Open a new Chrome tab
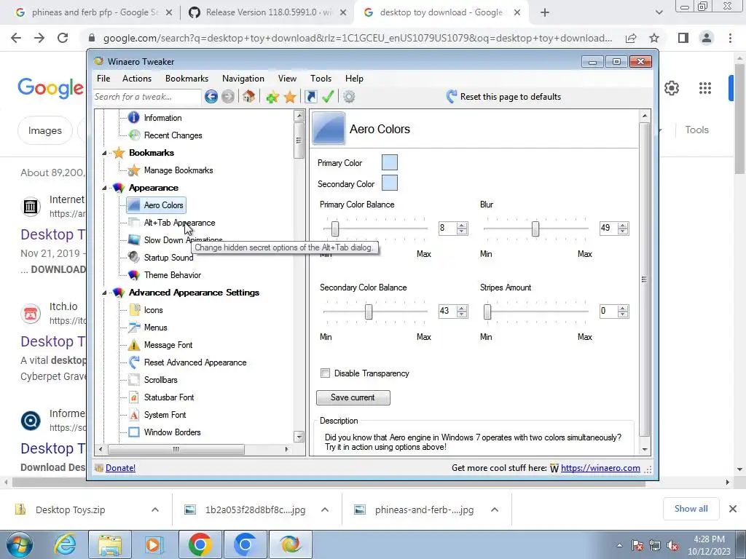The width and height of the screenshot is (746, 559). point(545,12)
